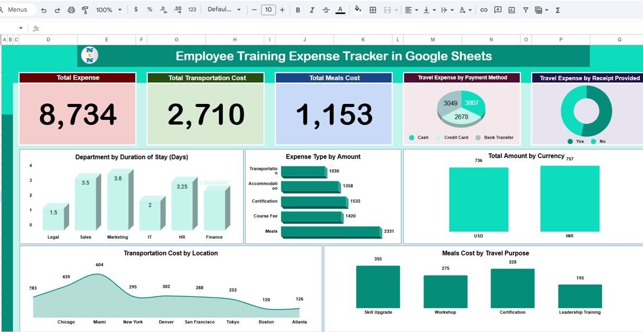Click the font size field showing 10
Viewport: 643px width, 332px height.
point(268,10)
